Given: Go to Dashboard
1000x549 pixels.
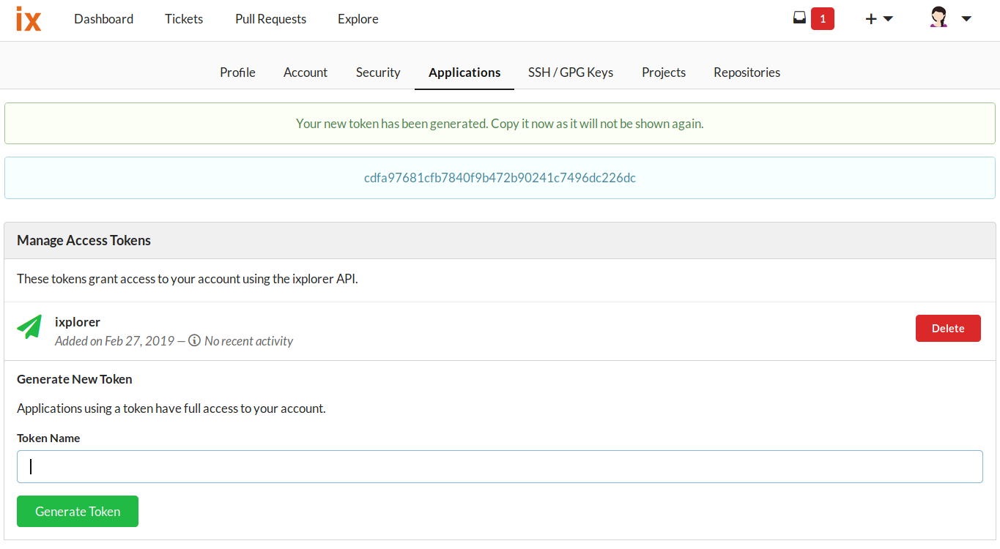Looking at the screenshot, I should [103, 19].
